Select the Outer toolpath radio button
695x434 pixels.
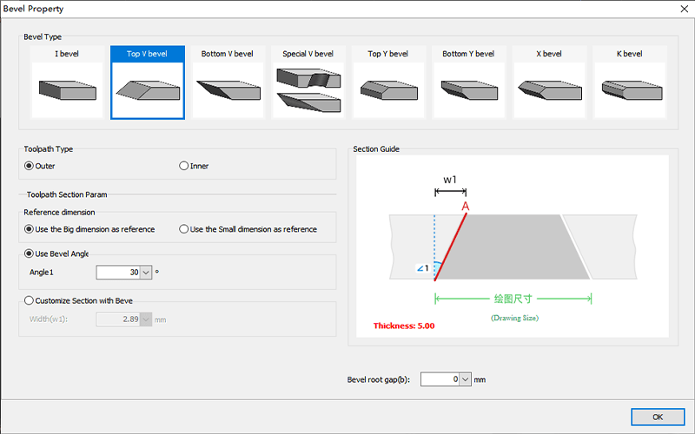point(29,166)
